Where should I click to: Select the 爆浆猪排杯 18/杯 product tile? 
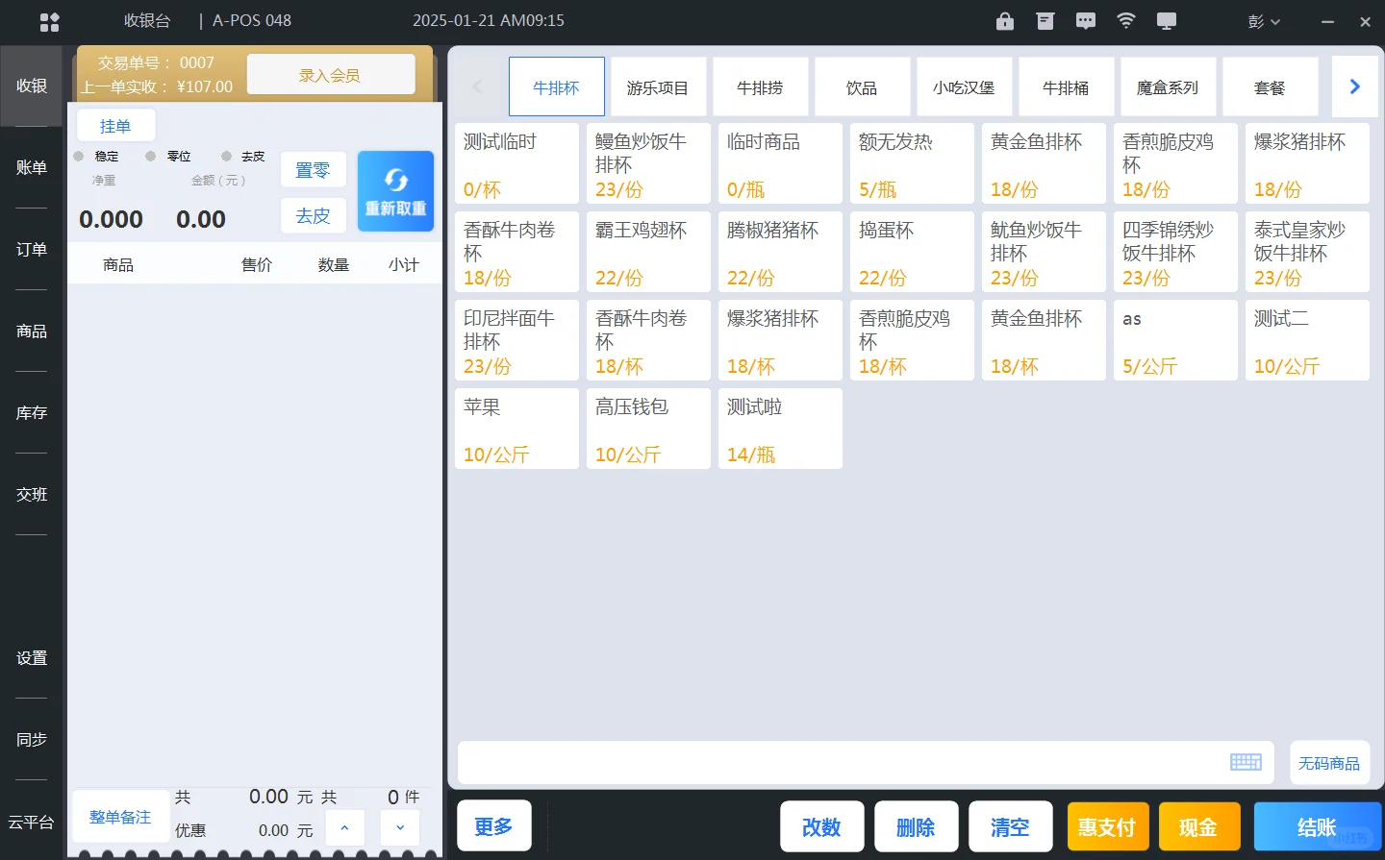(x=780, y=340)
